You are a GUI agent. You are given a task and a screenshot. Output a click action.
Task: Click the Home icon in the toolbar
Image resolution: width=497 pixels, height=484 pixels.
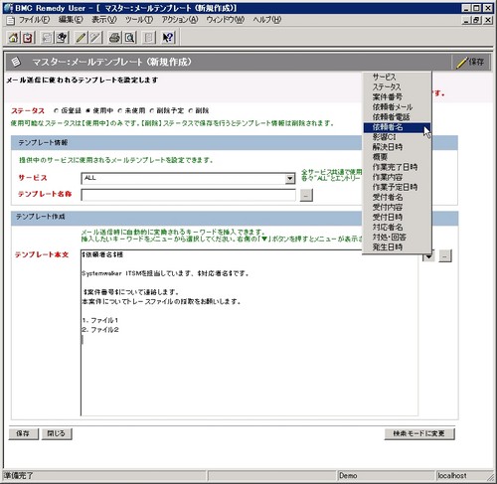13,38
